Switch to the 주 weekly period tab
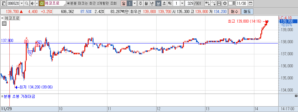This screenshot has width=298, height=112. coord(141,3)
